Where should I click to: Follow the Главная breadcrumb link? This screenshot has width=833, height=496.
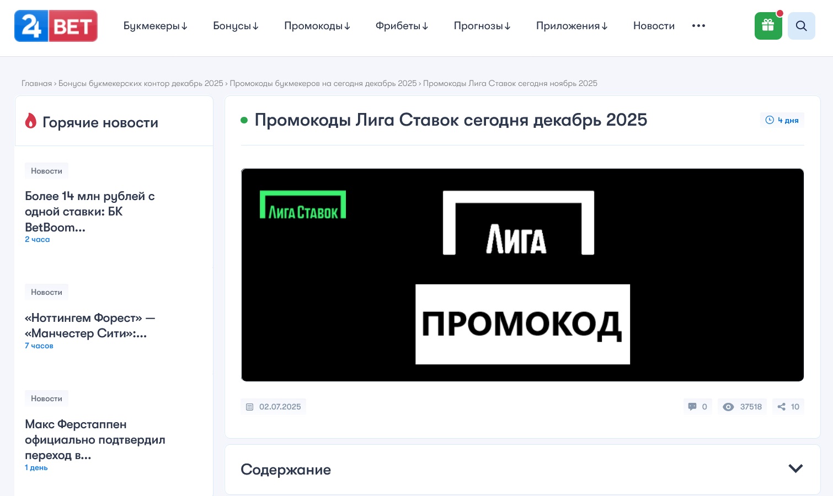[x=36, y=83]
